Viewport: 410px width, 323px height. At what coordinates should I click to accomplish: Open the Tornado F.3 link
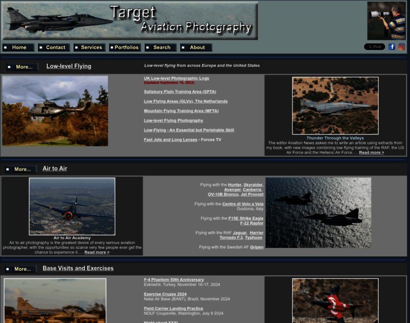coord(231,238)
